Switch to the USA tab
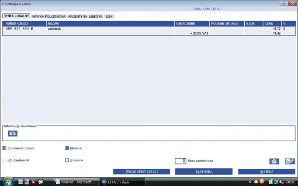Screen dimensions: 298x186 coord(109,16)
